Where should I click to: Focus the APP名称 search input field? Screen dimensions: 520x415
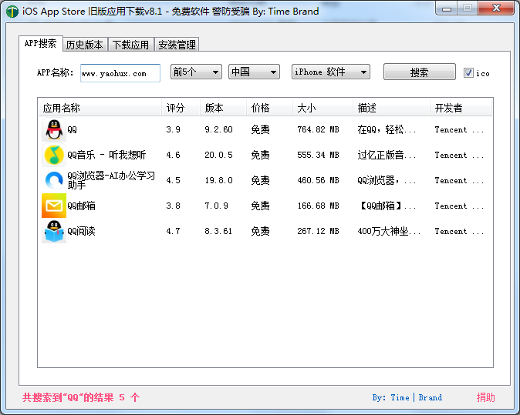pos(120,73)
